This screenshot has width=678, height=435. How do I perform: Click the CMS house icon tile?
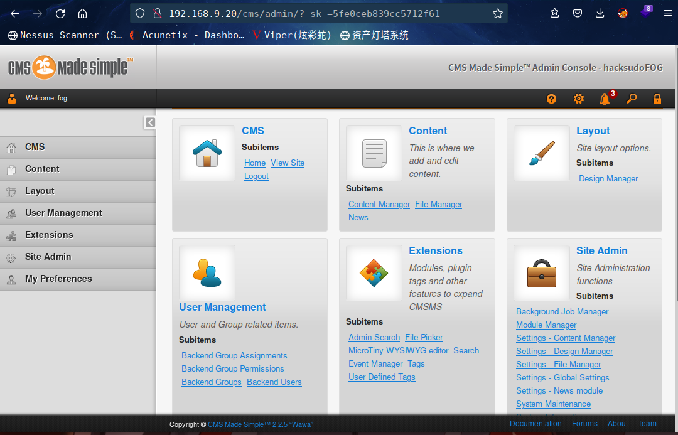(207, 153)
